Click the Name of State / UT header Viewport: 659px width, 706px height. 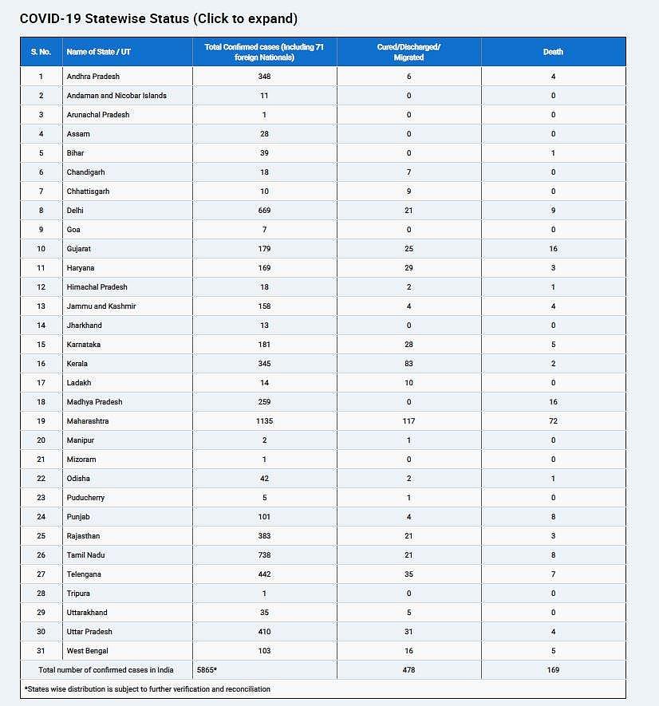point(98,52)
